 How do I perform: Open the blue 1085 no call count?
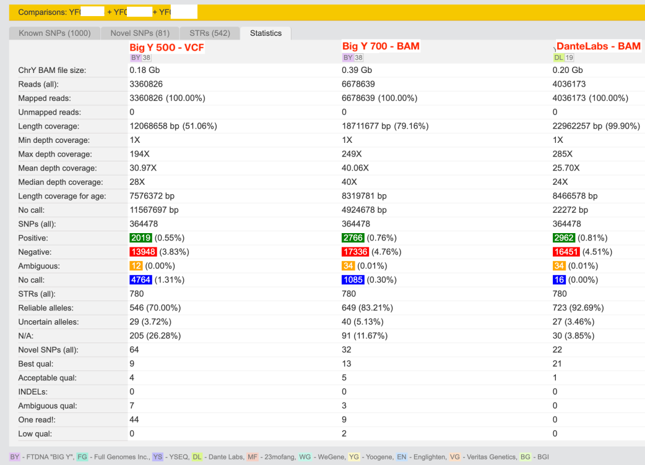click(x=353, y=280)
